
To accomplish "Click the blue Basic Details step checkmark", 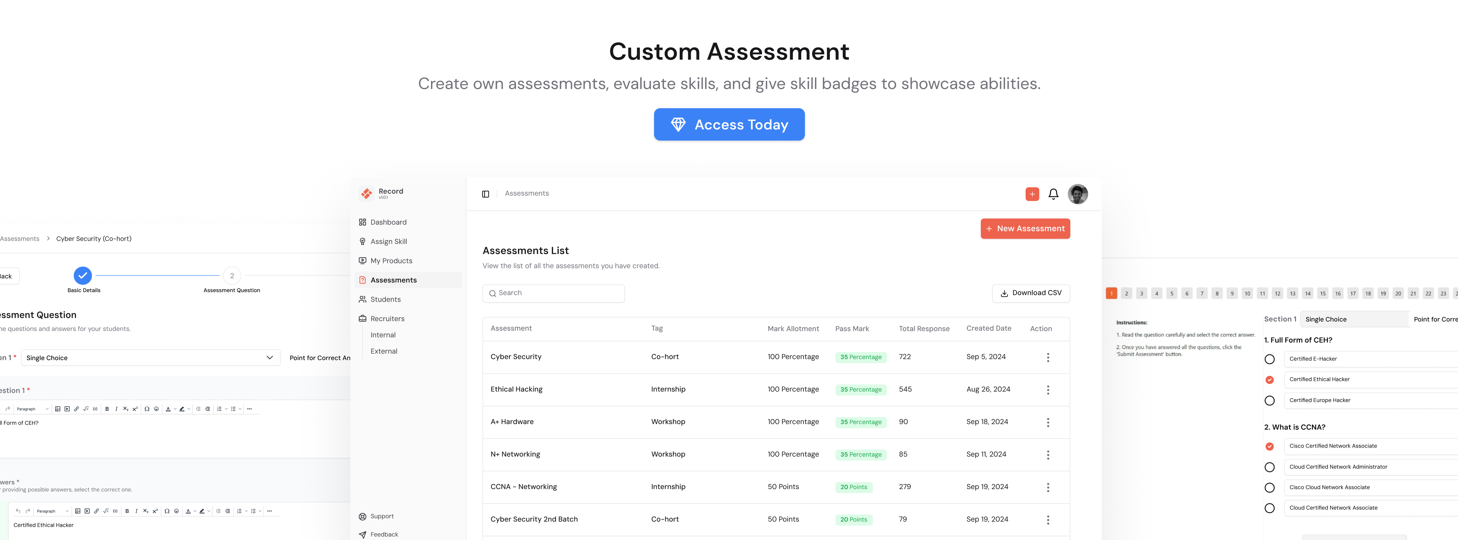I will click(x=83, y=275).
